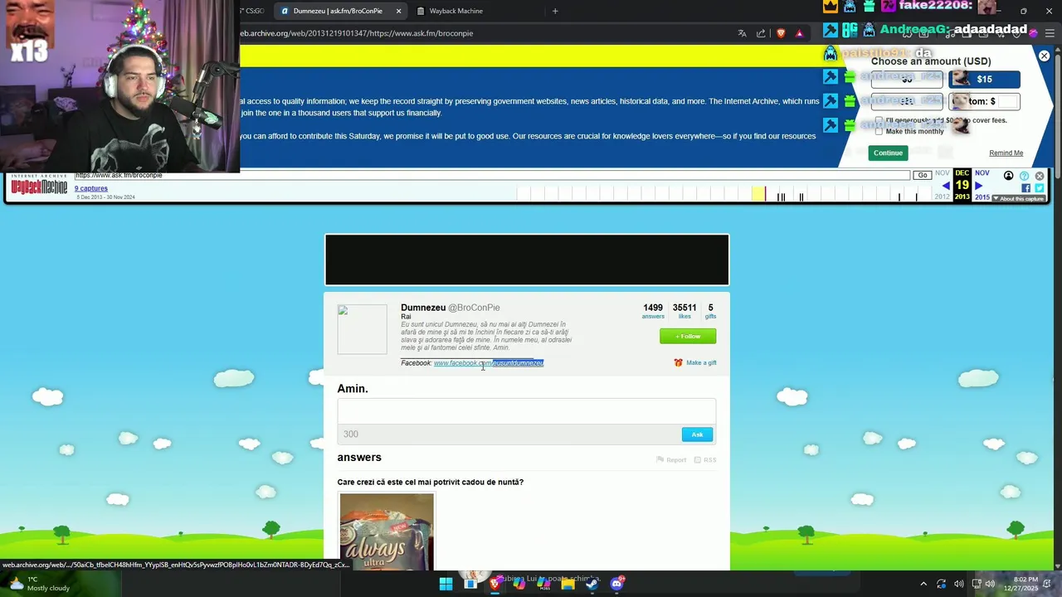Select the $15 donation amount

pyautogui.click(x=984, y=79)
